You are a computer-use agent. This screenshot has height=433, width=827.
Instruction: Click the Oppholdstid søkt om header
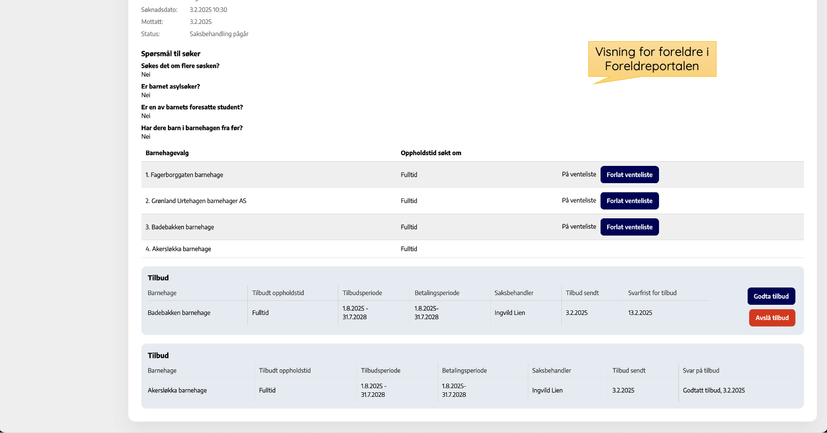point(431,153)
